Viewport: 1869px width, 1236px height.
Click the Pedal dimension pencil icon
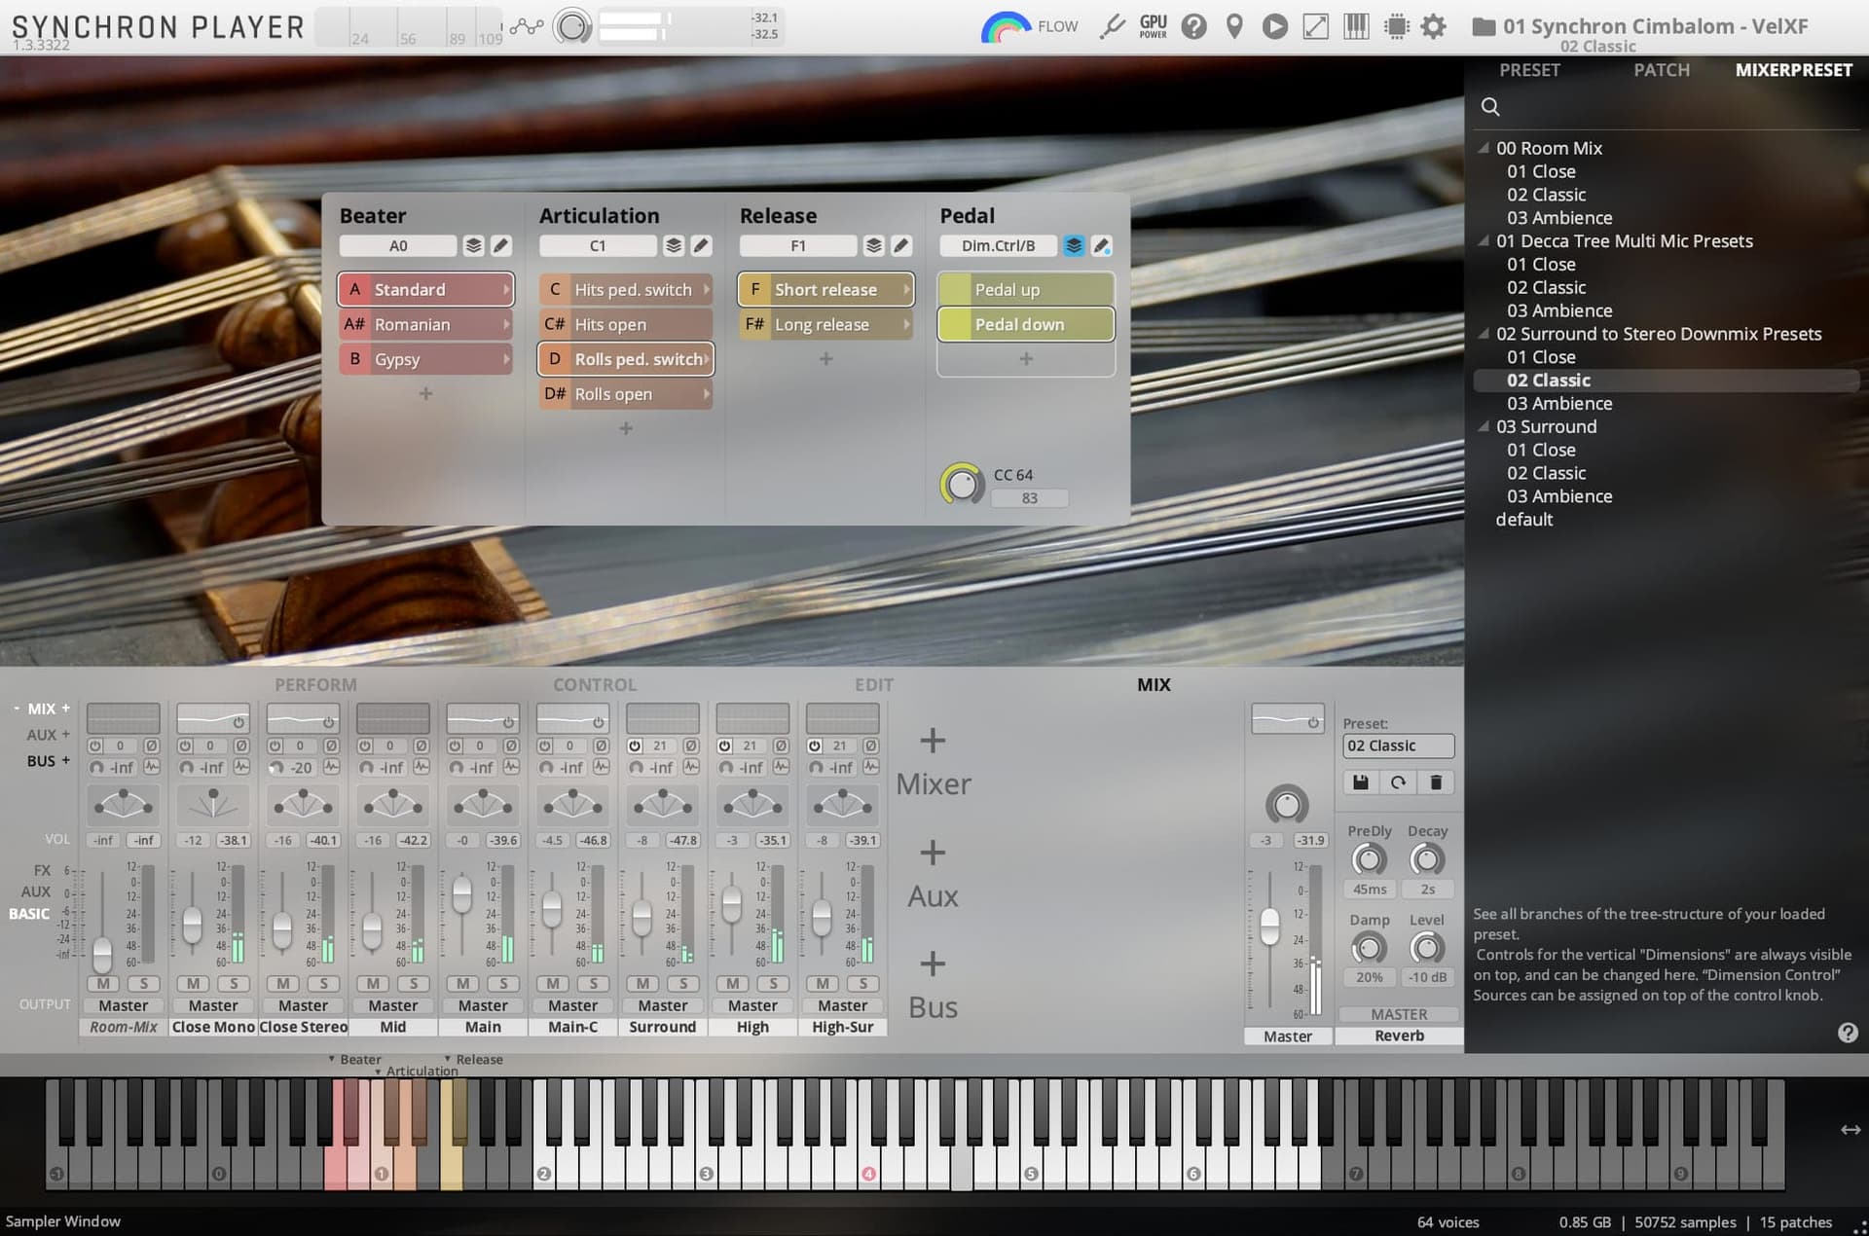(x=1101, y=246)
